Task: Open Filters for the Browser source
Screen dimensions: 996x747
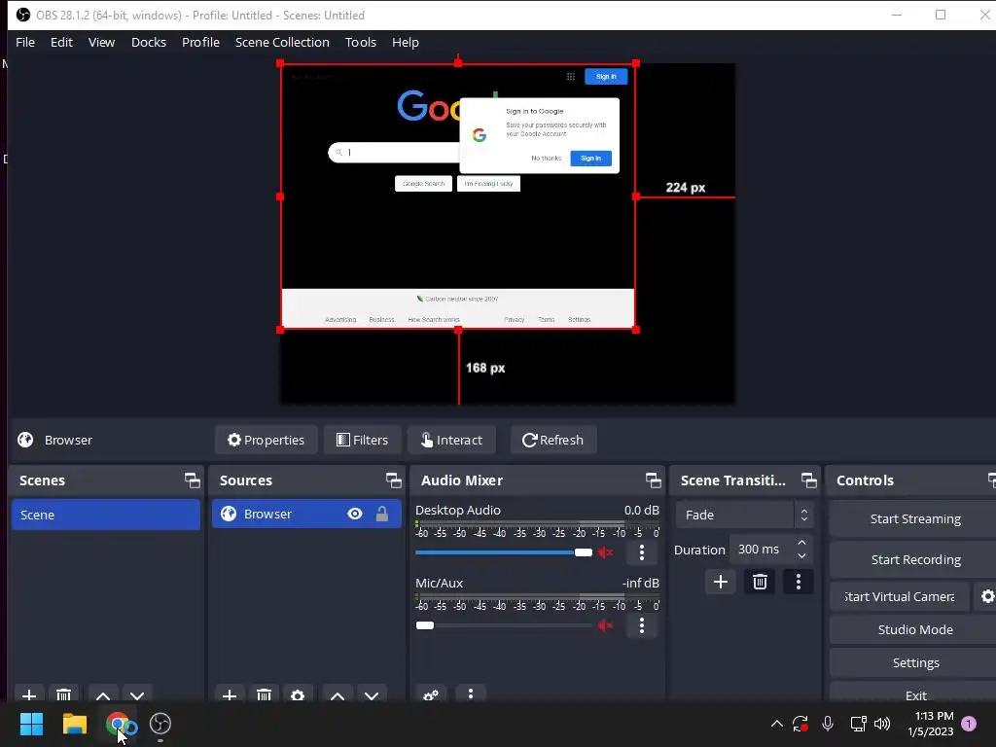Action: tap(362, 440)
